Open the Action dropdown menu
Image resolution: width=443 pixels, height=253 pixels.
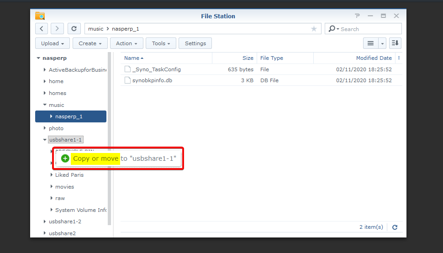click(127, 43)
